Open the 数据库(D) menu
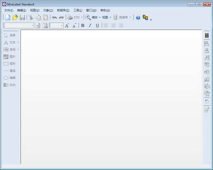 [63, 10]
